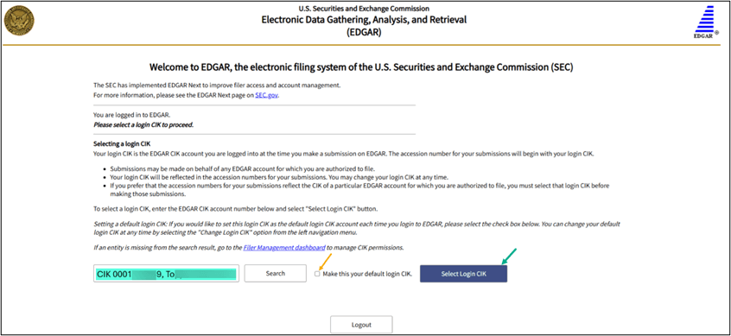Open the Filer Management dashboard link
Image resolution: width=731 pixels, height=336 pixels.
pyautogui.click(x=284, y=248)
